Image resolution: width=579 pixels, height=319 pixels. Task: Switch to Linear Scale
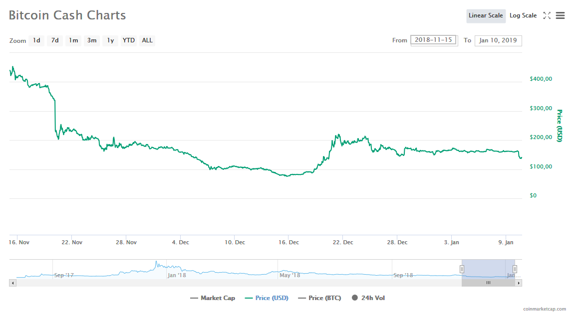click(x=486, y=15)
